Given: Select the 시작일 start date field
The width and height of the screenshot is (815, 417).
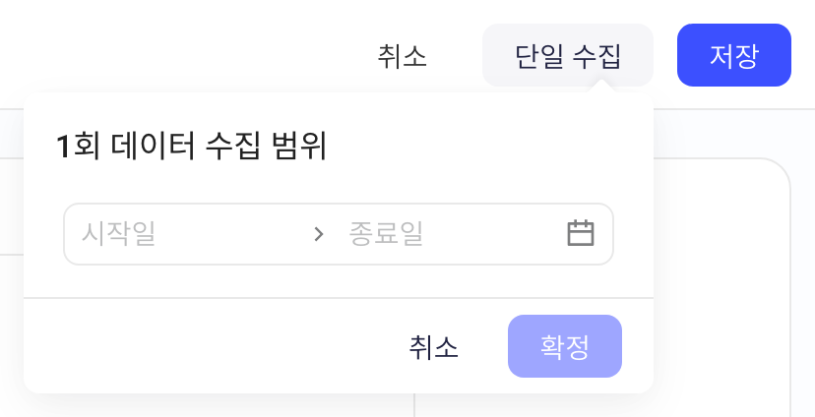Looking at the screenshot, I should click(x=192, y=234).
